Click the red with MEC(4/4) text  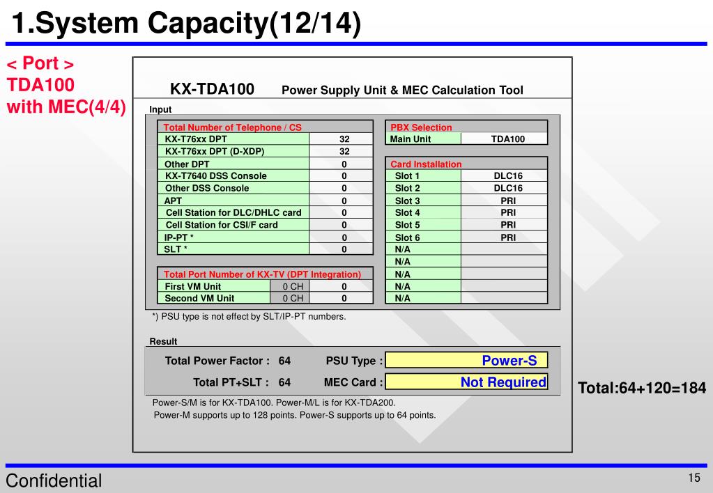click(66, 107)
